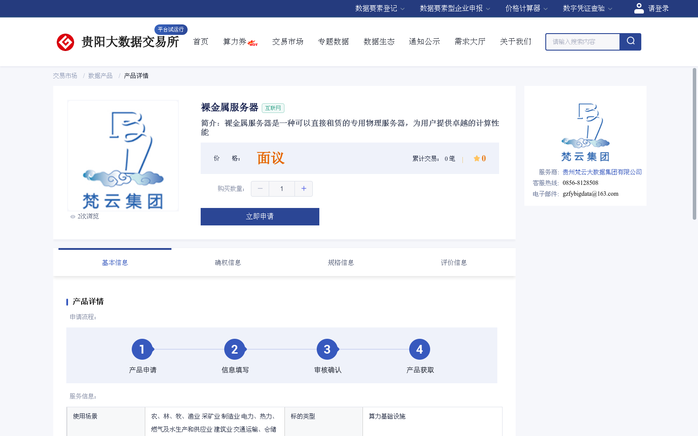The height and width of the screenshot is (436, 698).
Task: Click the eye icon beside 2次浏览
Action: [73, 217]
